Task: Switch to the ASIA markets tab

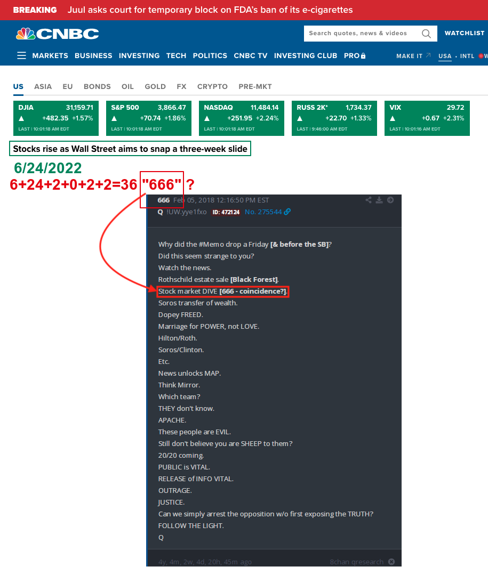Action: 43,87
